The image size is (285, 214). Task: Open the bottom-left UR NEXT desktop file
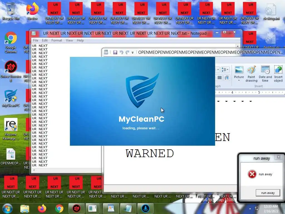tap(11, 187)
